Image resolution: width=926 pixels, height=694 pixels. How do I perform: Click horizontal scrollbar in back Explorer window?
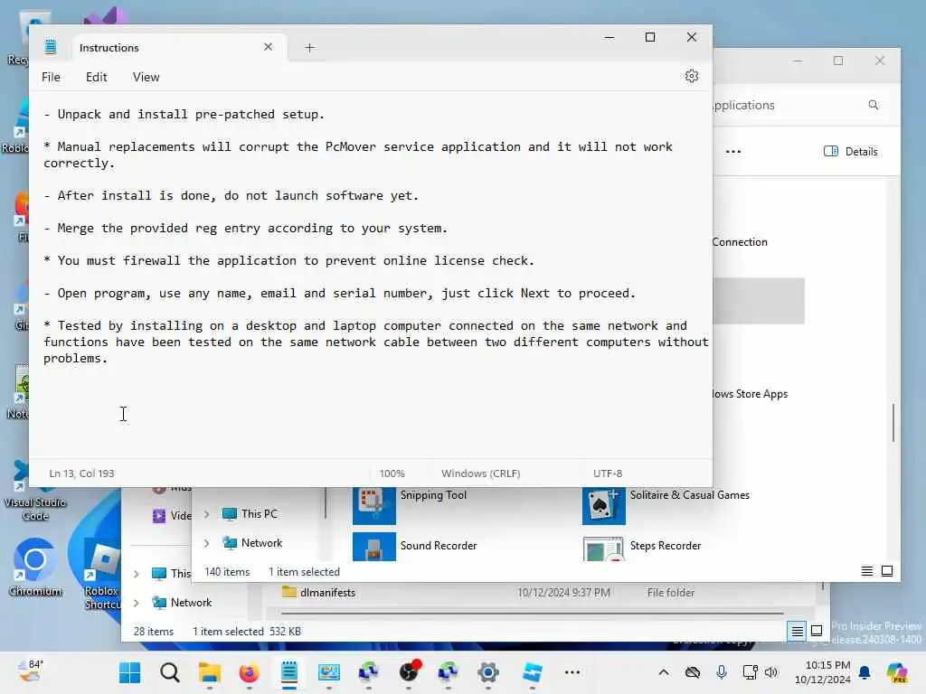click(533, 614)
